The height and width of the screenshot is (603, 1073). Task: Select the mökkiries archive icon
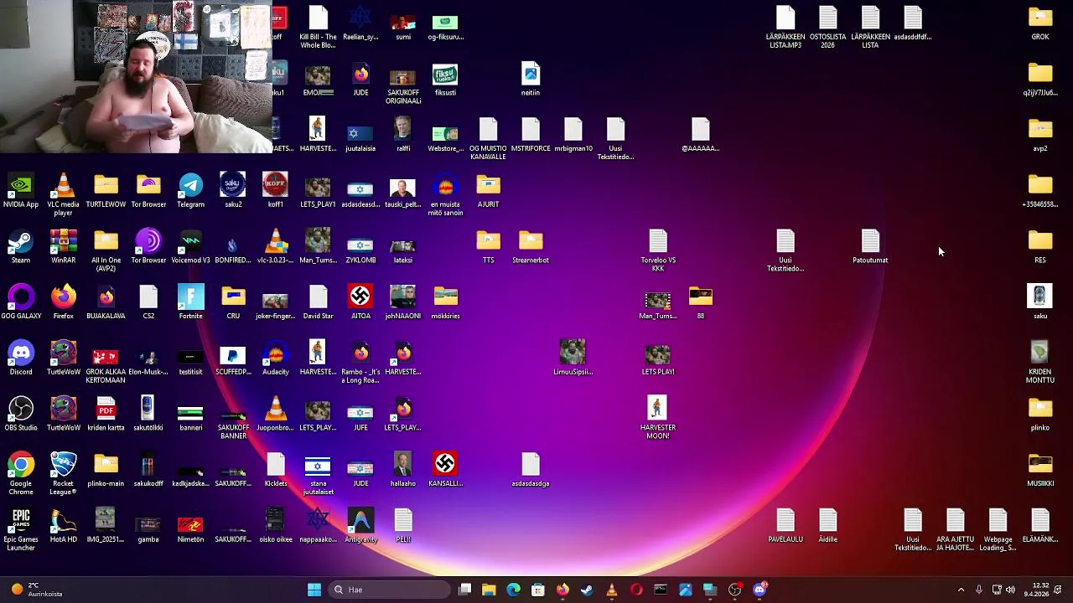point(445,302)
